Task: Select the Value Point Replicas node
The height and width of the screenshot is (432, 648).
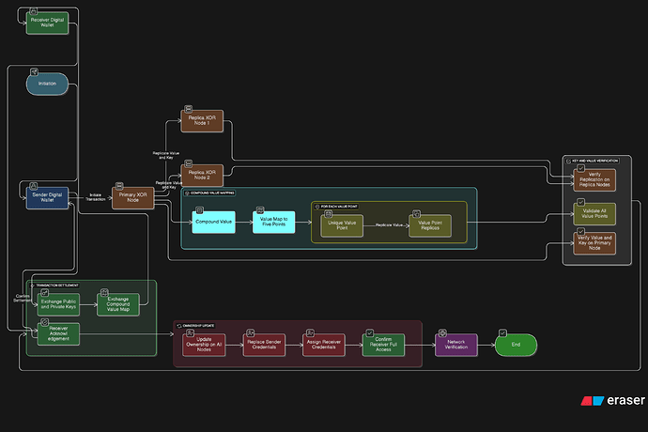Action: (x=430, y=225)
